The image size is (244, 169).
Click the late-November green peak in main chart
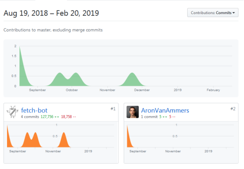pyautogui.click(x=132, y=80)
